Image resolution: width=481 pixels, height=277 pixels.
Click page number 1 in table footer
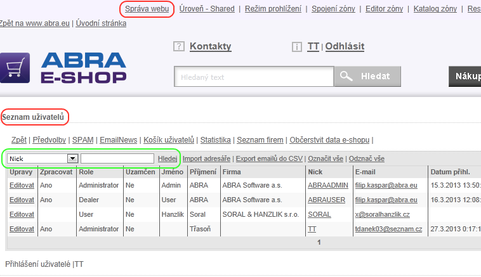click(x=319, y=242)
